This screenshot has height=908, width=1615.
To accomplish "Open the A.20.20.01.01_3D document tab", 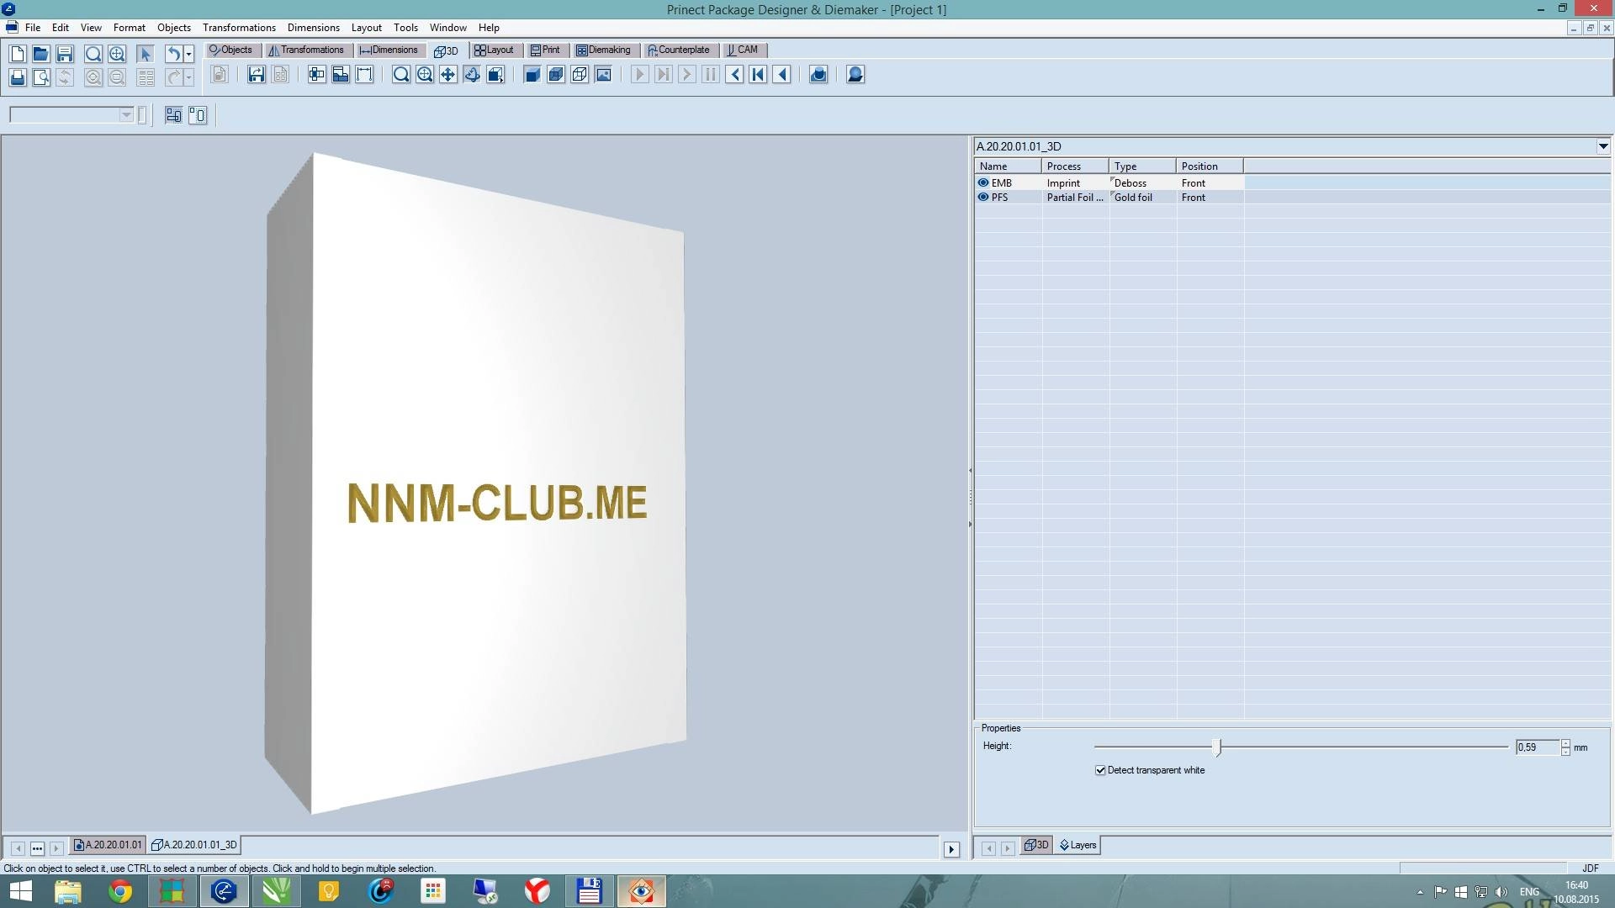I will [194, 845].
